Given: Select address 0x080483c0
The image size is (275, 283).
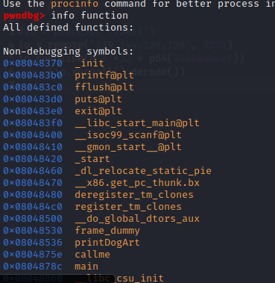Looking at the screenshot, I should (x=33, y=87).
